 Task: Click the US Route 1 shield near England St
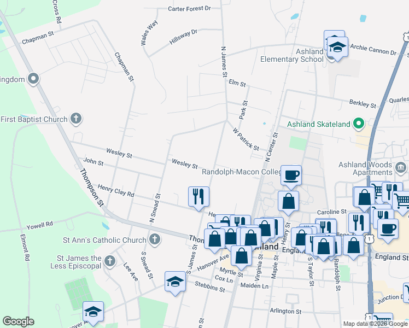370,238
